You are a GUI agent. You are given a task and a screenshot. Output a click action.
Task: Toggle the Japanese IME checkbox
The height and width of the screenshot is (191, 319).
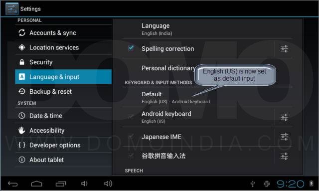coord(131,136)
